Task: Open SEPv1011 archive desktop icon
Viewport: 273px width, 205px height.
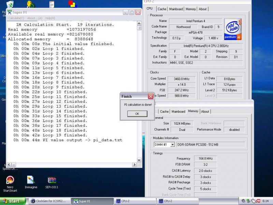Action: (52, 182)
